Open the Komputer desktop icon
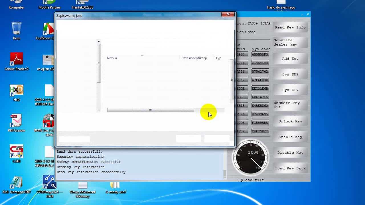Viewport: 365px width, 205px height. coord(16,5)
